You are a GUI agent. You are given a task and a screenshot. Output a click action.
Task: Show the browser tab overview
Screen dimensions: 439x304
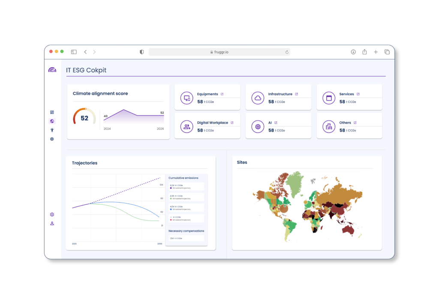[387, 52]
